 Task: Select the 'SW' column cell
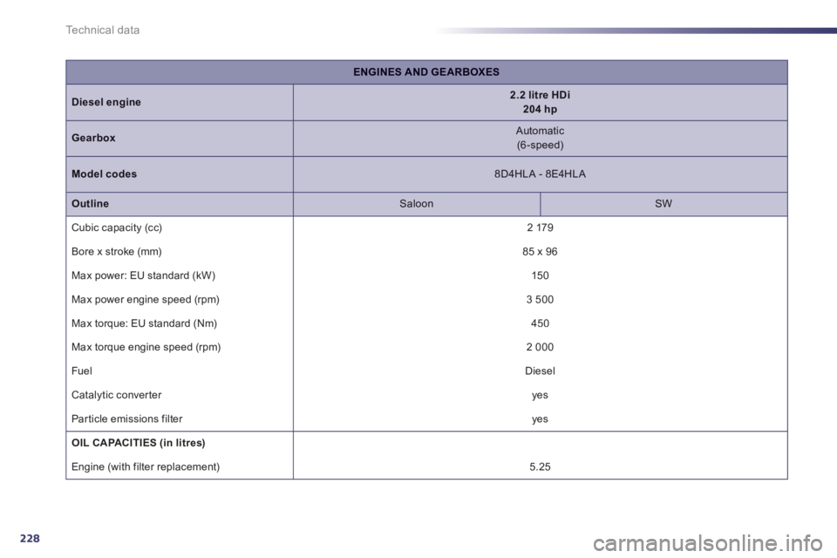pyautogui.click(x=663, y=203)
